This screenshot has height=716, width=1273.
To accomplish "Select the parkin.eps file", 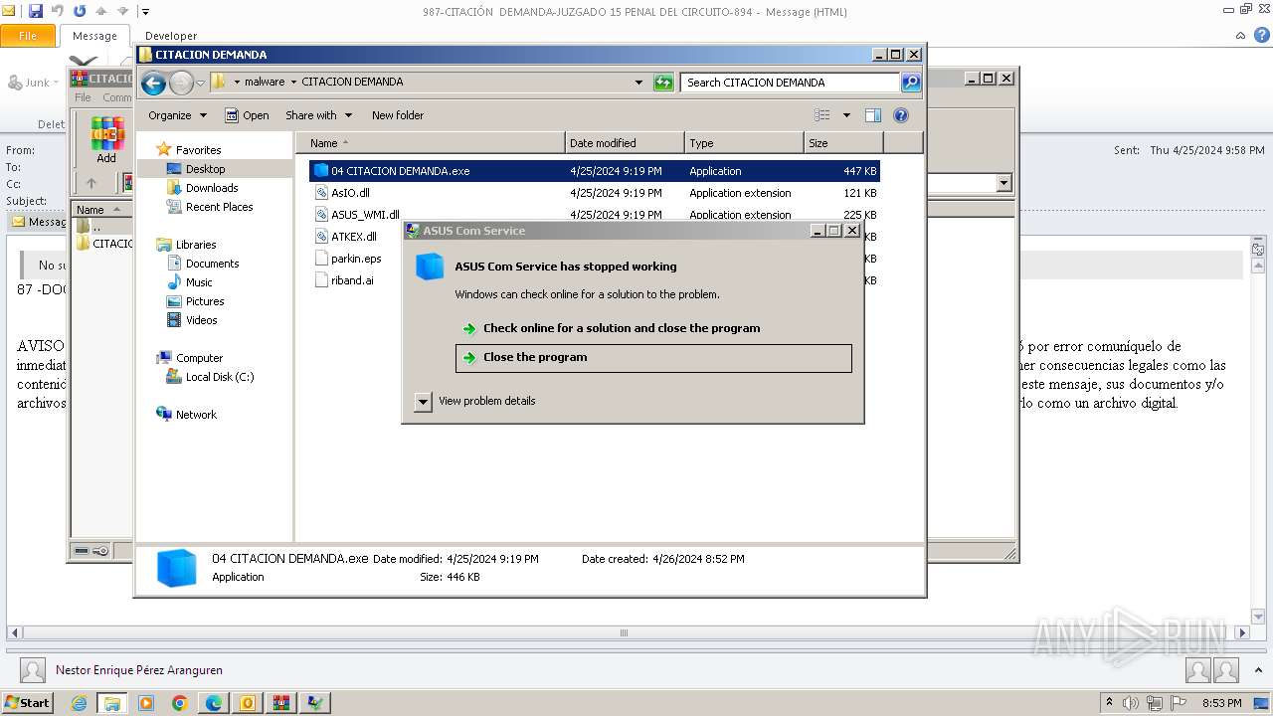I will tap(356, 259).
